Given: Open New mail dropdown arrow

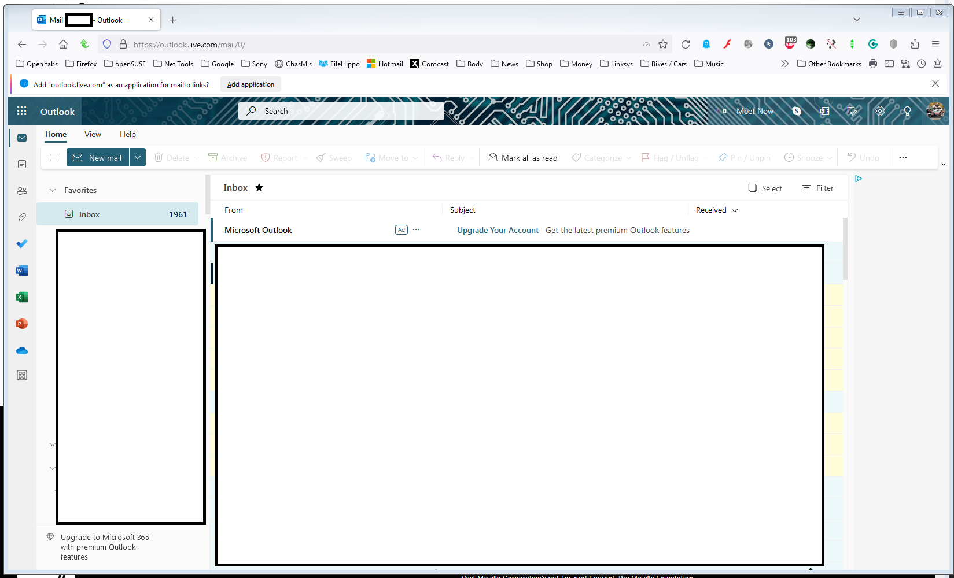Looking at the screenshot, I should pos(138,157).
